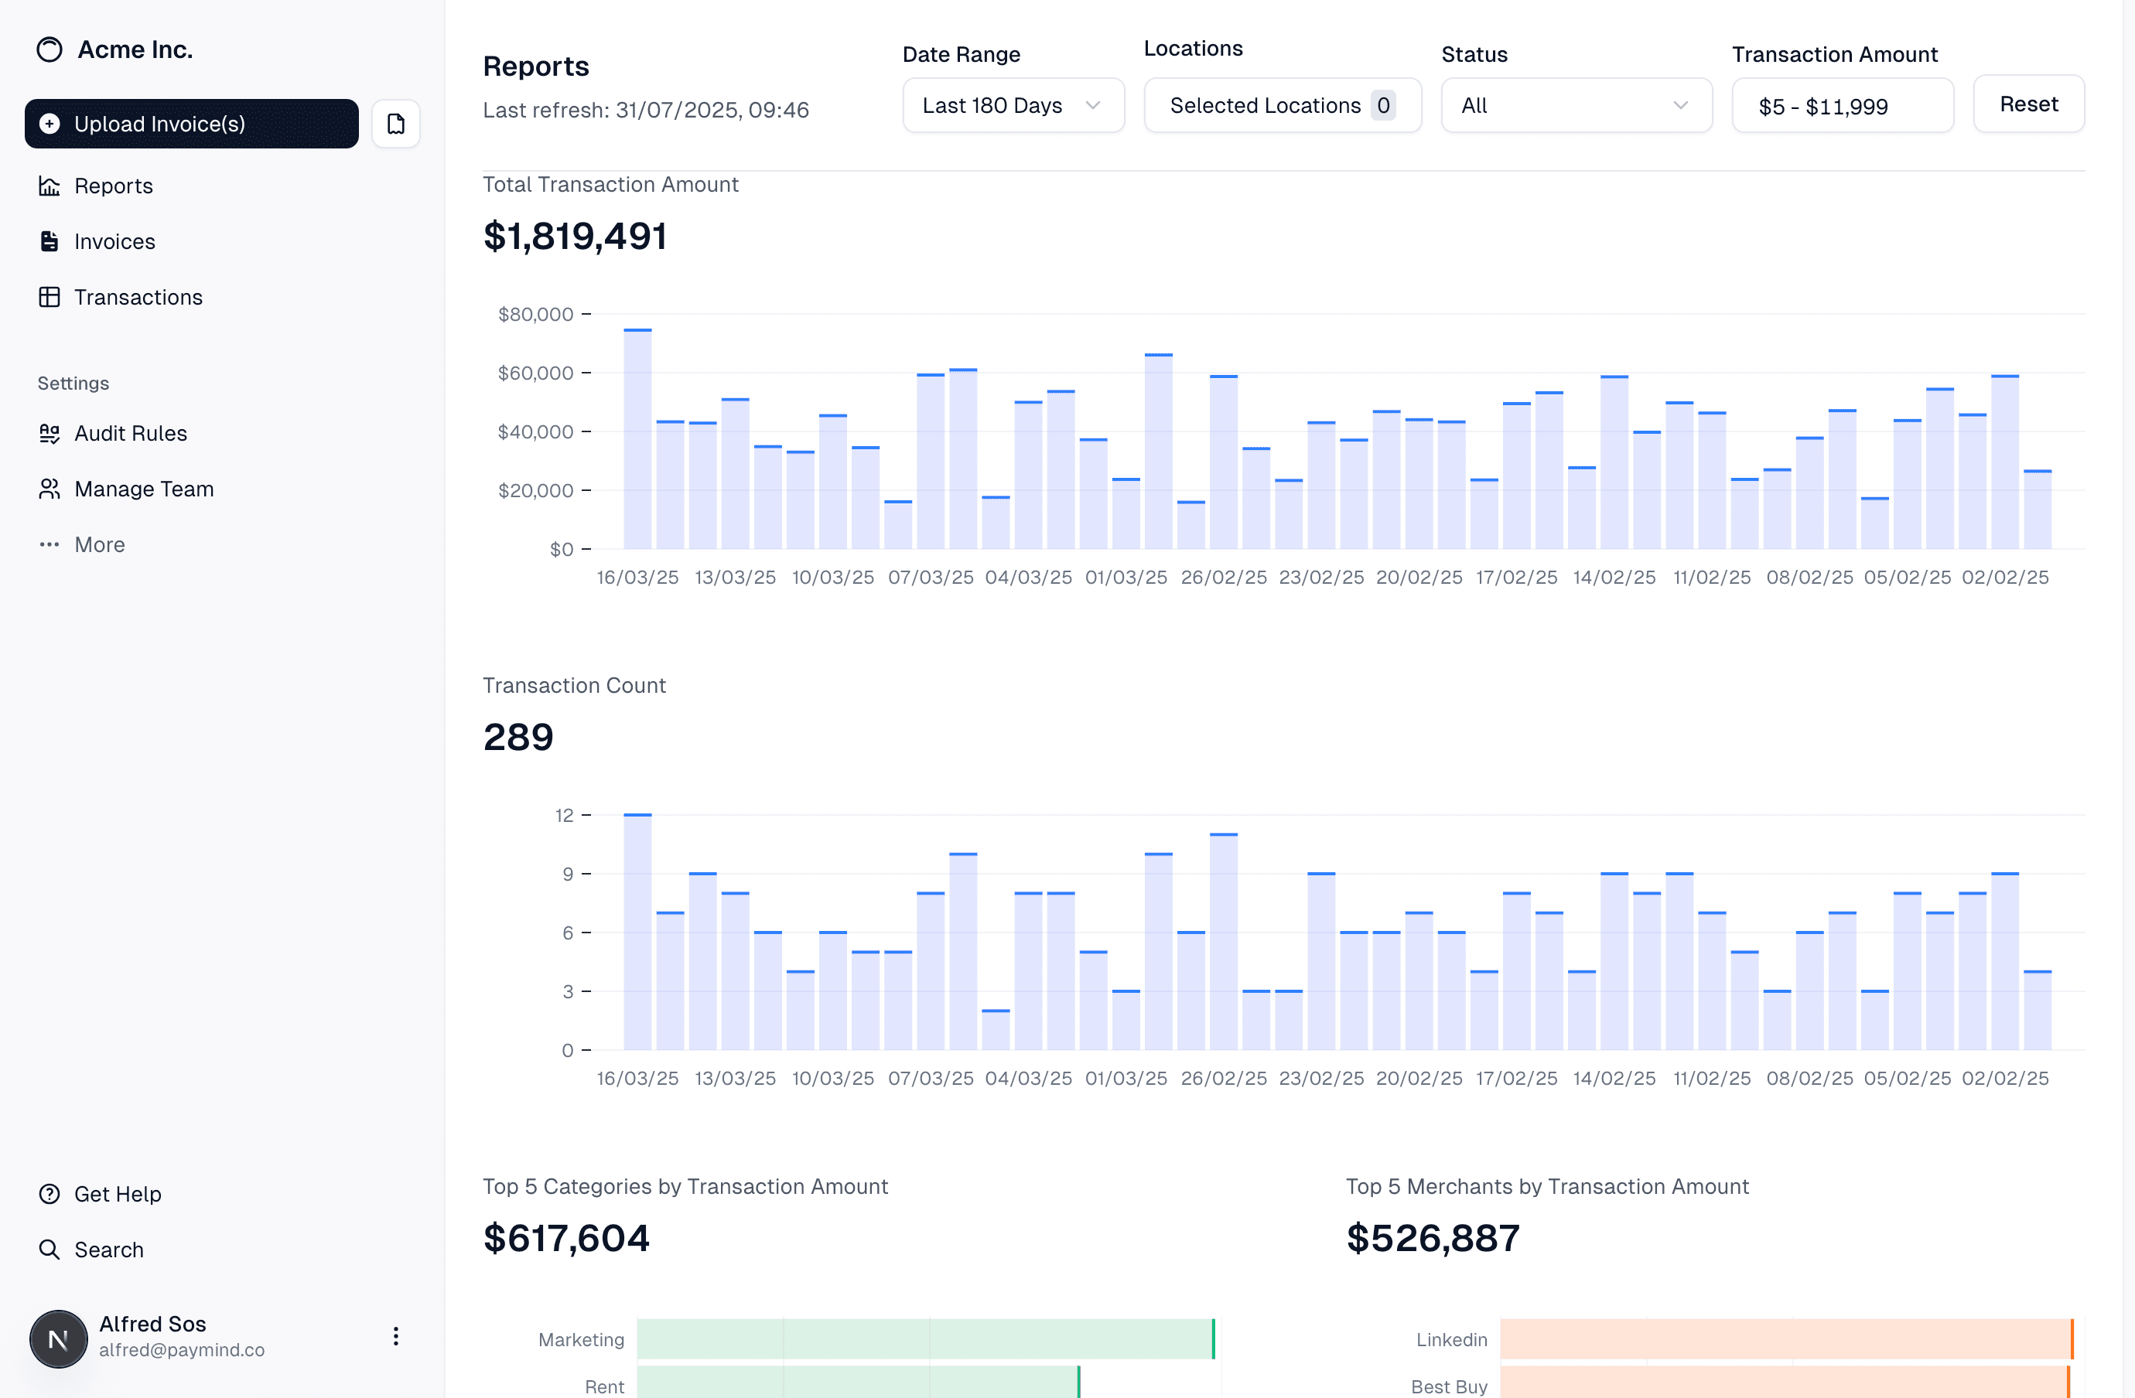The image size is (2135, 1398).
Task: Click the Get Help question mark icon
Action: pyautogui.click(x=50, y=1194)
